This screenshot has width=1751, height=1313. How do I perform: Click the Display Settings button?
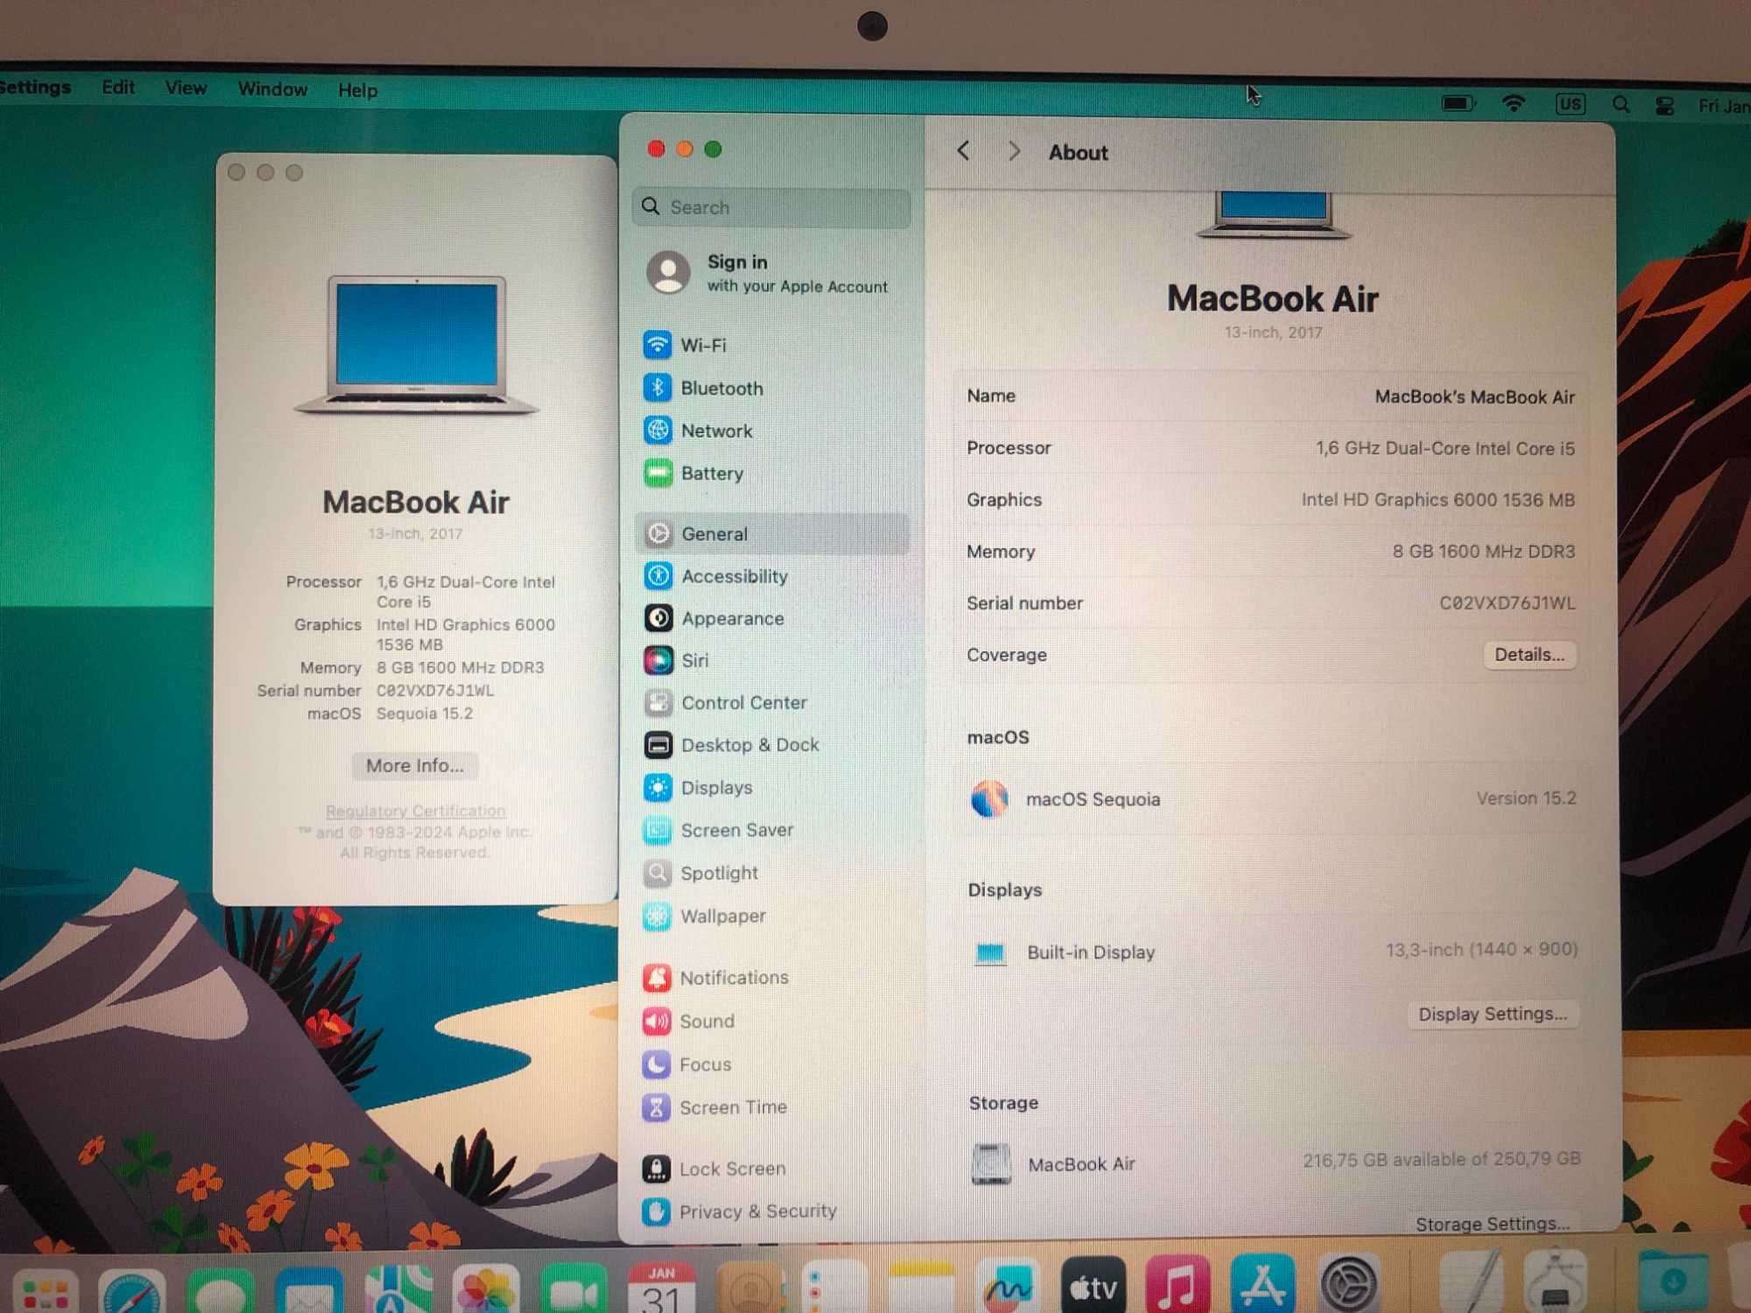click(x=1493, y=1014)
